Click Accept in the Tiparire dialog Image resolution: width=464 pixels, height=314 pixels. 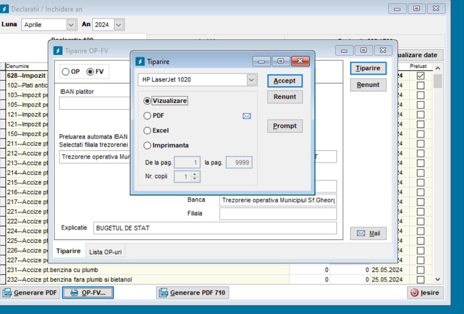[285, 81]
